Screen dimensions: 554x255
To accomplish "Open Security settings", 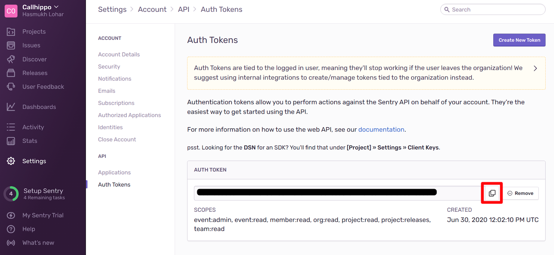I will click(109, 66).
